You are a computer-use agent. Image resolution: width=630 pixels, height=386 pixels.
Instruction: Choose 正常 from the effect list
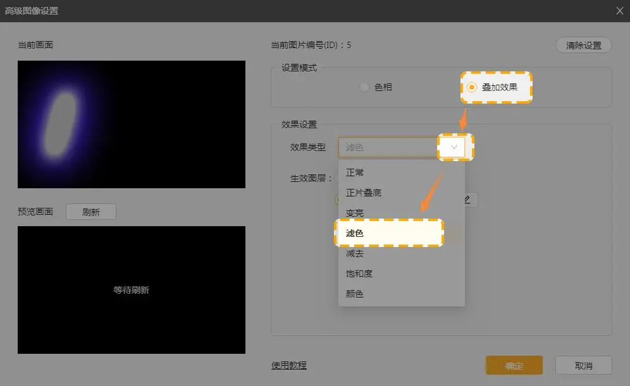(355, 172)
